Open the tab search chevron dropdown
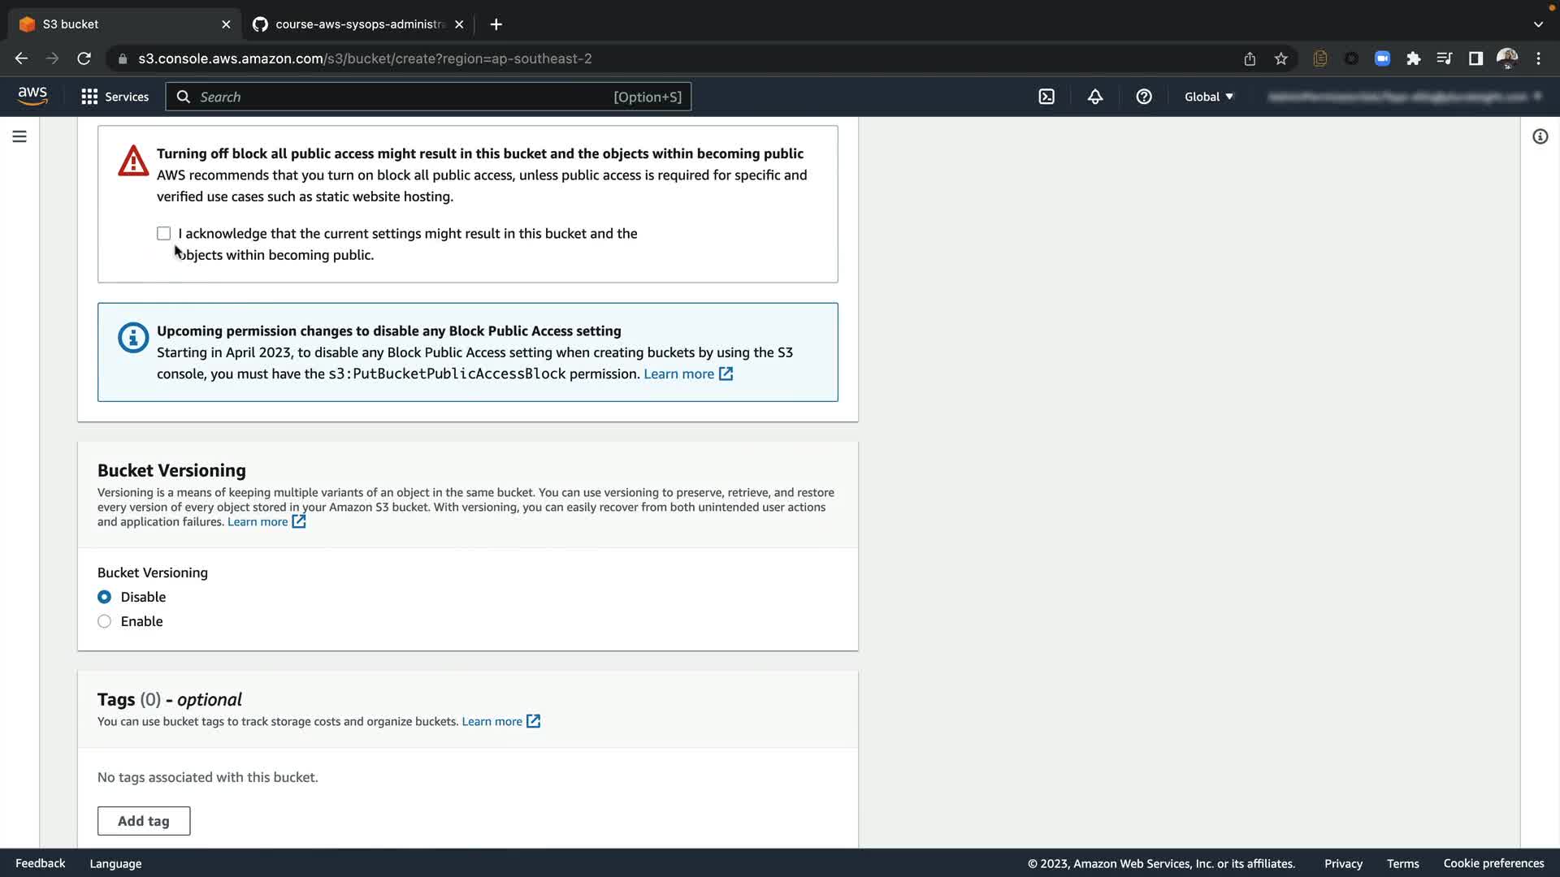 tap(1538, 24)
